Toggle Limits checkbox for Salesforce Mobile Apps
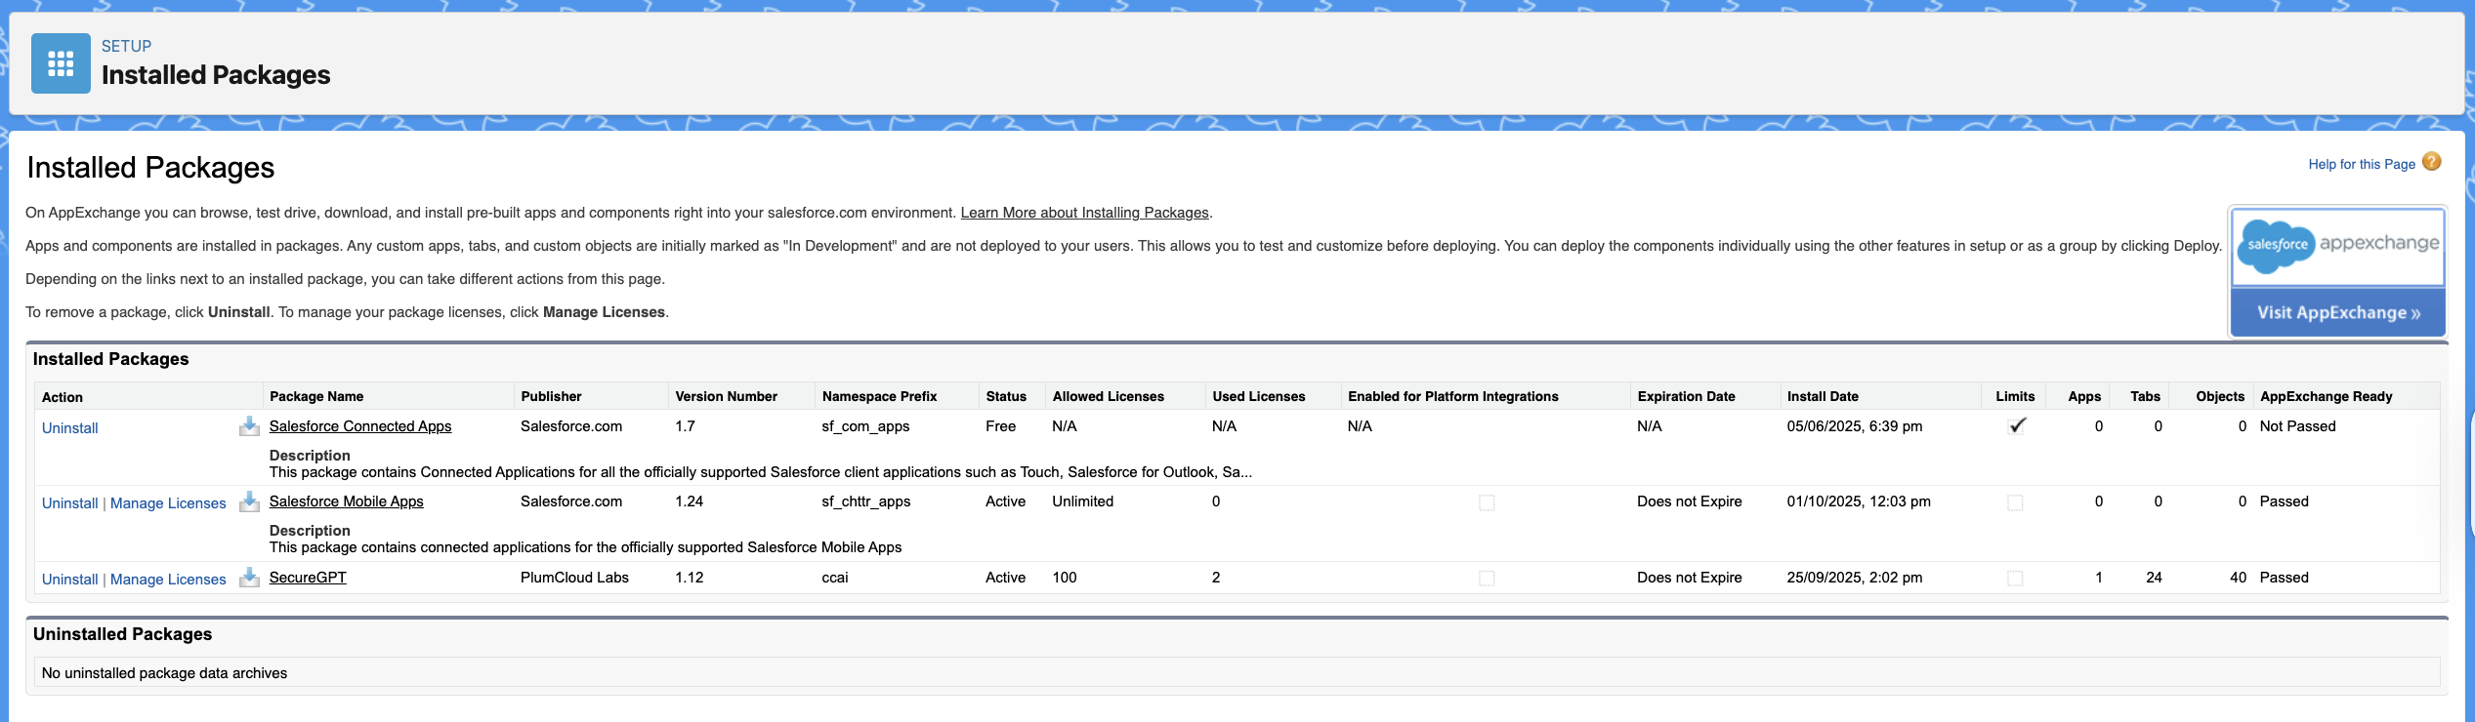2475x722 pixels. point(2014,502)
